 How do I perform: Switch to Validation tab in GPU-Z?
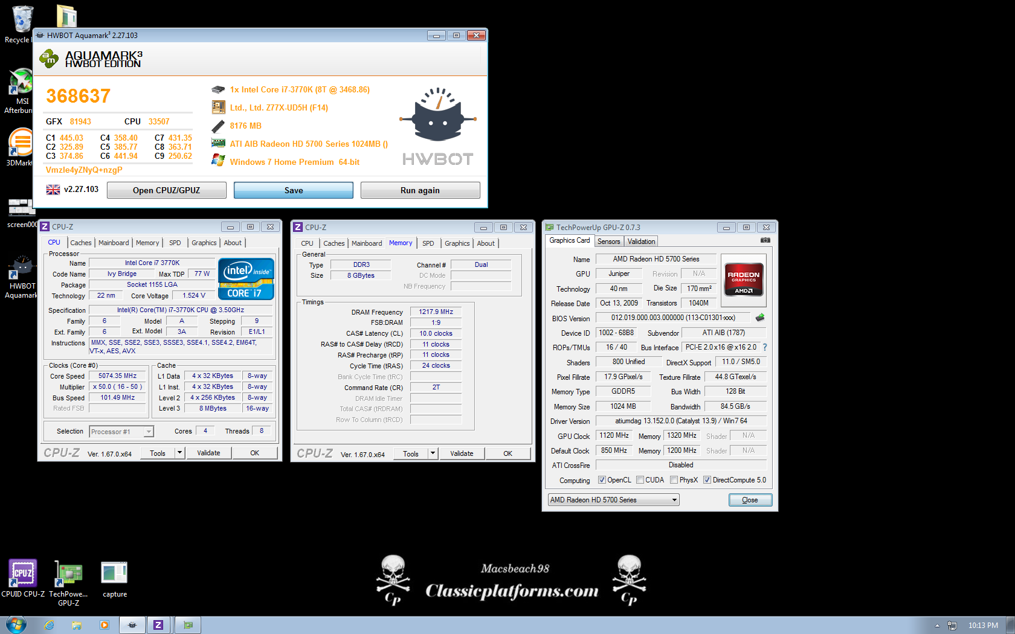click(641, 242)
